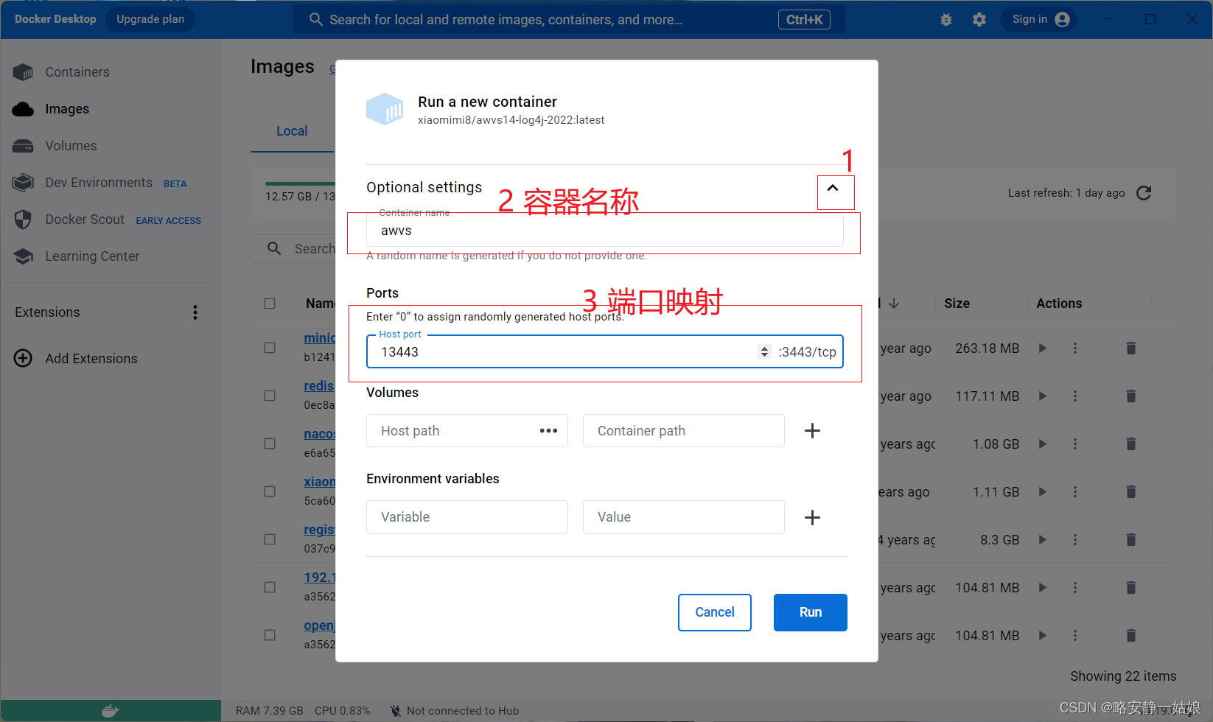Viewport: 1213px width, 722px height.
Task: Click the Host port spinner arrows
Action: click(764, 352)
